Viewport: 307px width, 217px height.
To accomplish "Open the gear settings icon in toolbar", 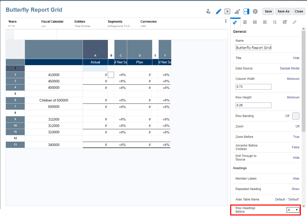I will click(x=255, y=11).
